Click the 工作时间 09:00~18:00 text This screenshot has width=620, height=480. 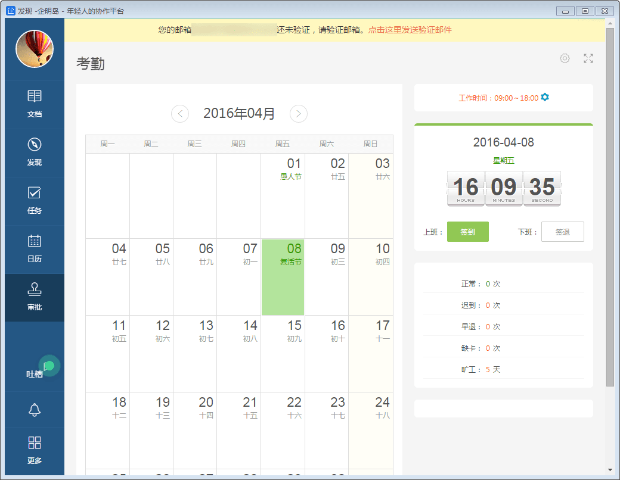(498, 98)
